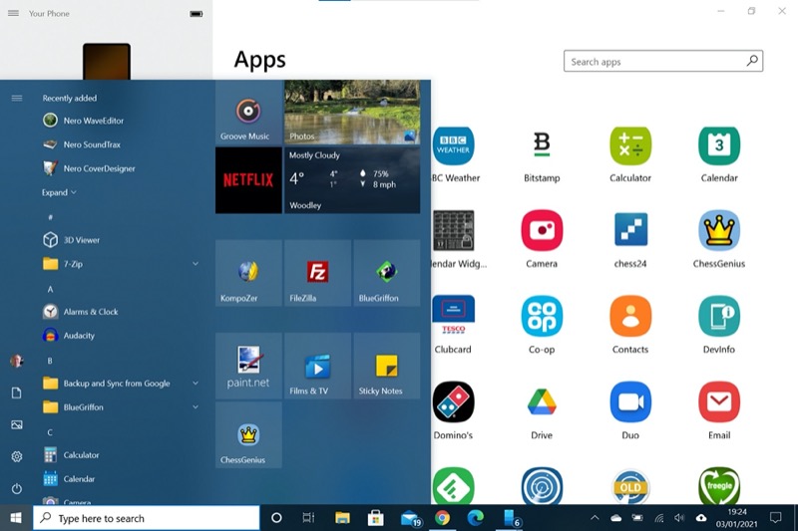Open Your Phone navigation hamburger menu

(x=13, y=13)
